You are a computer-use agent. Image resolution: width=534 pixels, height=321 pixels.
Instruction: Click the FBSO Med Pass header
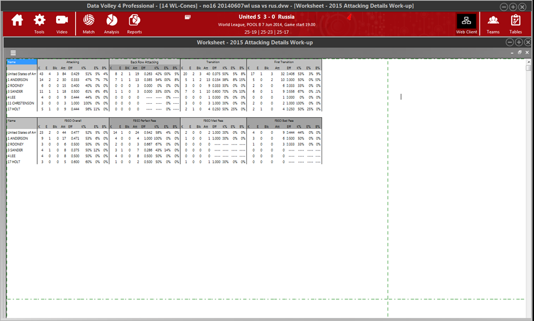[x=213, y=121]
